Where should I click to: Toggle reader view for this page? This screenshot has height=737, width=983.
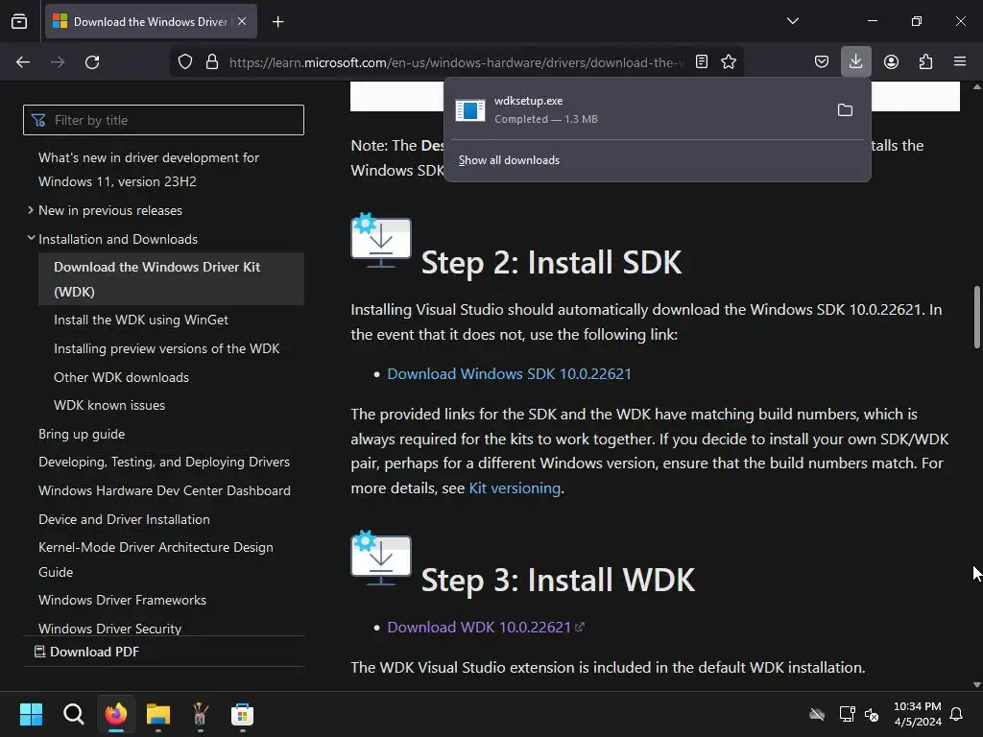(x=702, y=62)
